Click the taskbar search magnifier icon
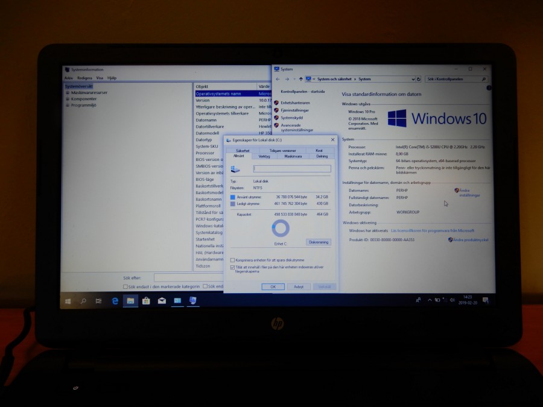Image resolution: width=543 pixels, height=407 pixels. click(83, 300)
